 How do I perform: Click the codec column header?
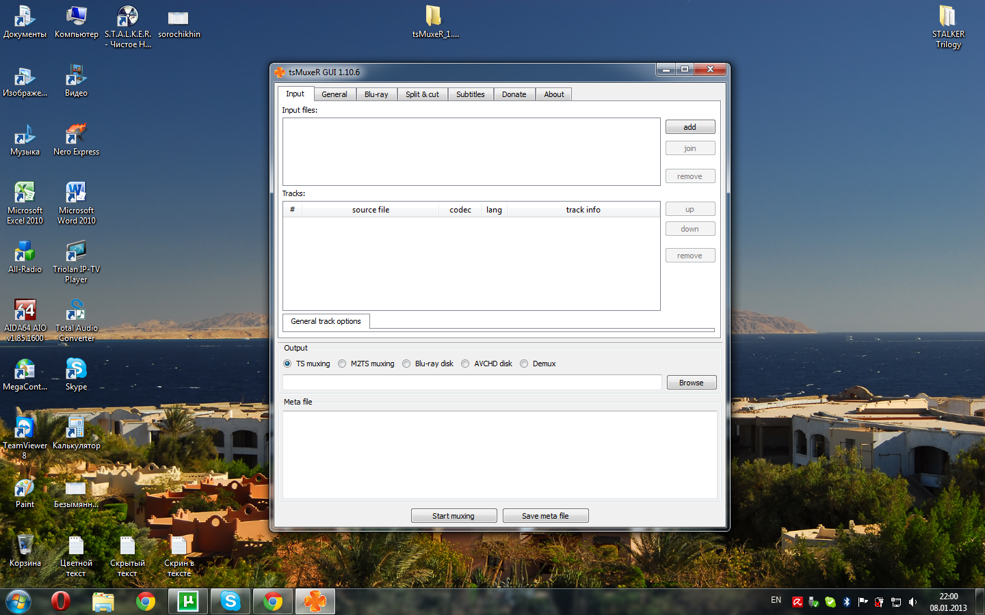460,210
